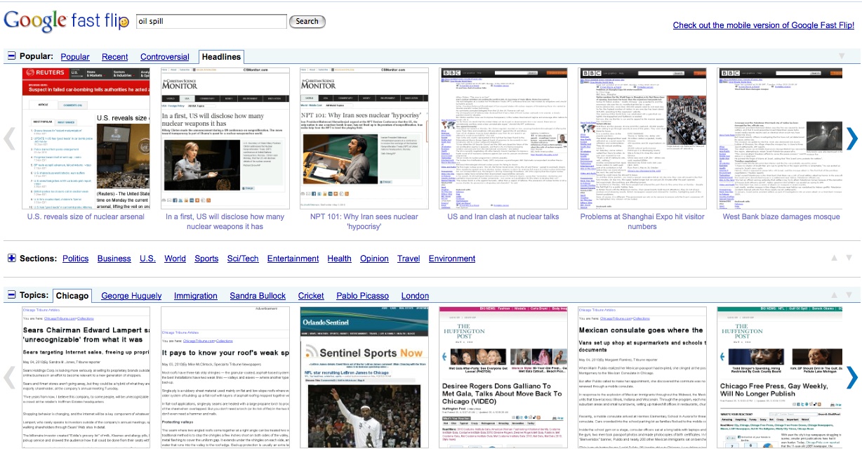
Task: Click 'West Bank blaze damages mosque' caption
Action: 781,216
